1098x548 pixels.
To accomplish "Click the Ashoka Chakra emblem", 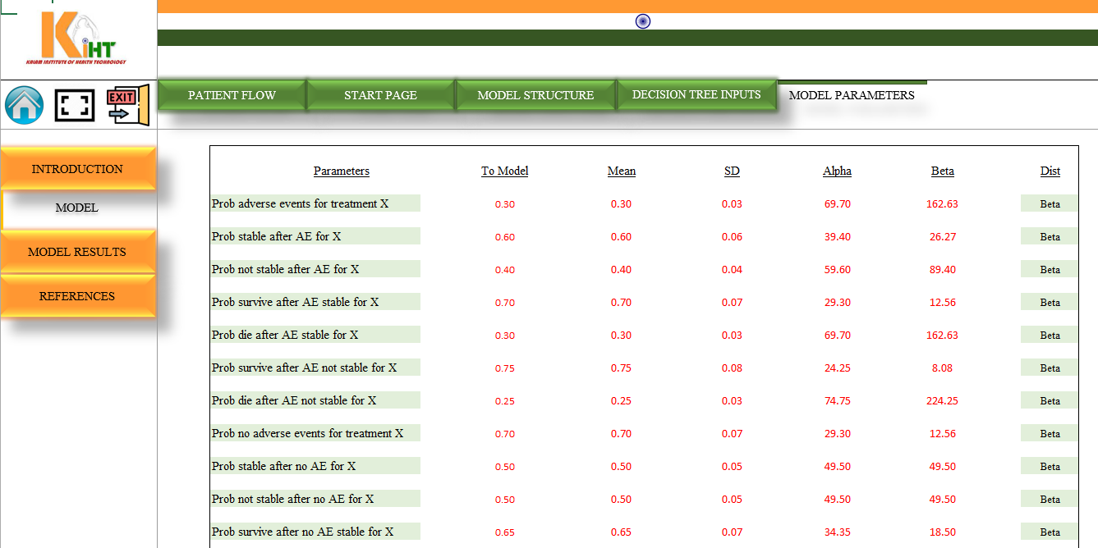I will pyautogui.click(x=643, y=21).
